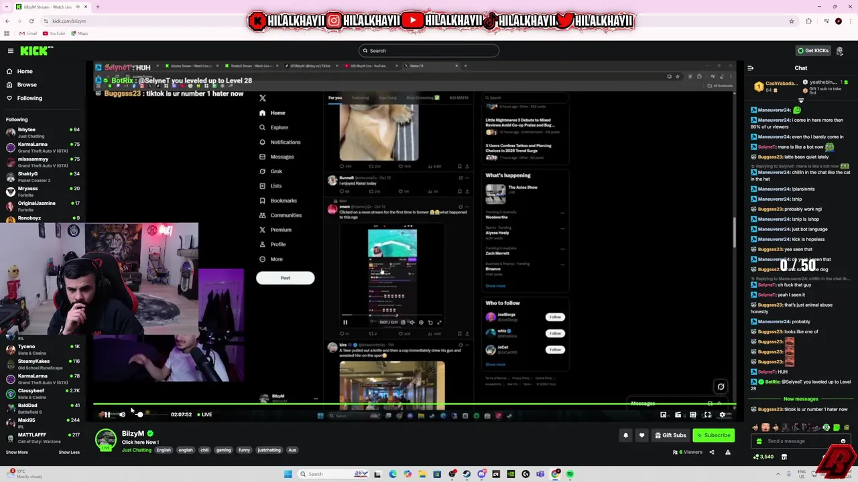Reload the browser page
Image resolution: width=858 pixels, height=482 pixels.
tap(31, 21)
